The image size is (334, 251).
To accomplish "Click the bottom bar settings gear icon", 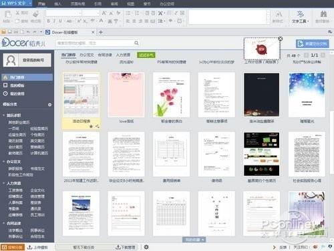I will (x=146, y=247).
